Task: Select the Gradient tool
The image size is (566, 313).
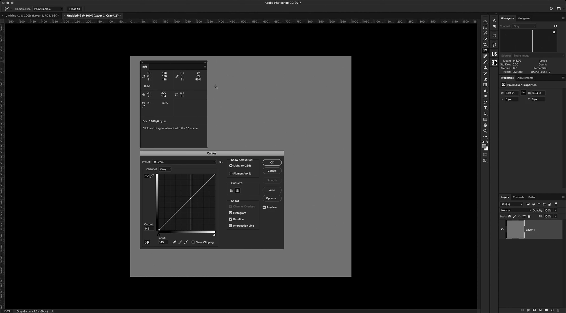Action: click(x=485, y=85)
